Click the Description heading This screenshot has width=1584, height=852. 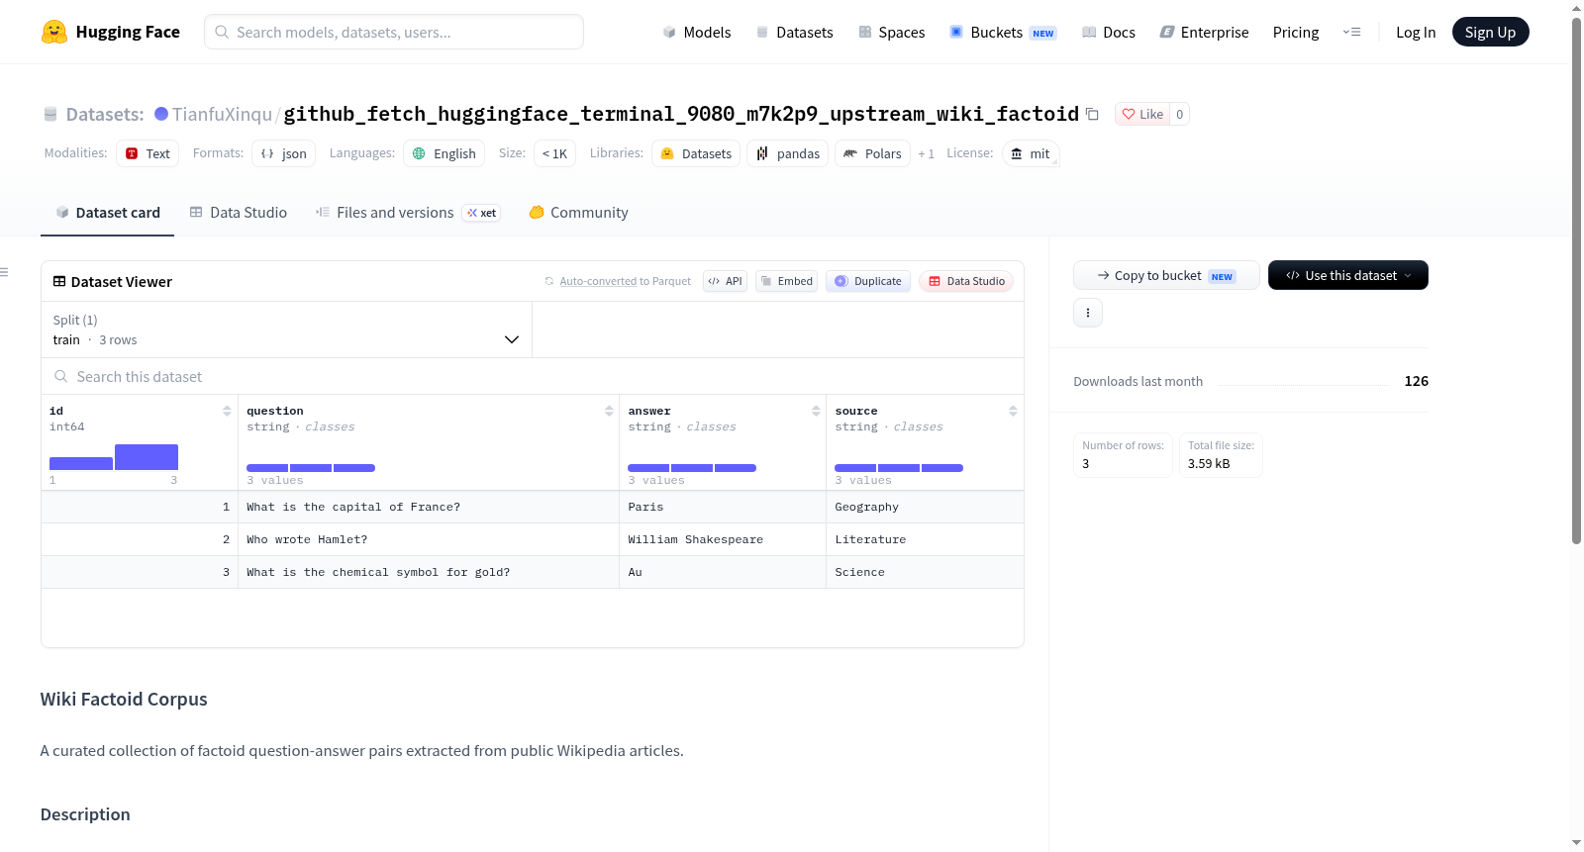pyautogui.click(x=85, y=814)
